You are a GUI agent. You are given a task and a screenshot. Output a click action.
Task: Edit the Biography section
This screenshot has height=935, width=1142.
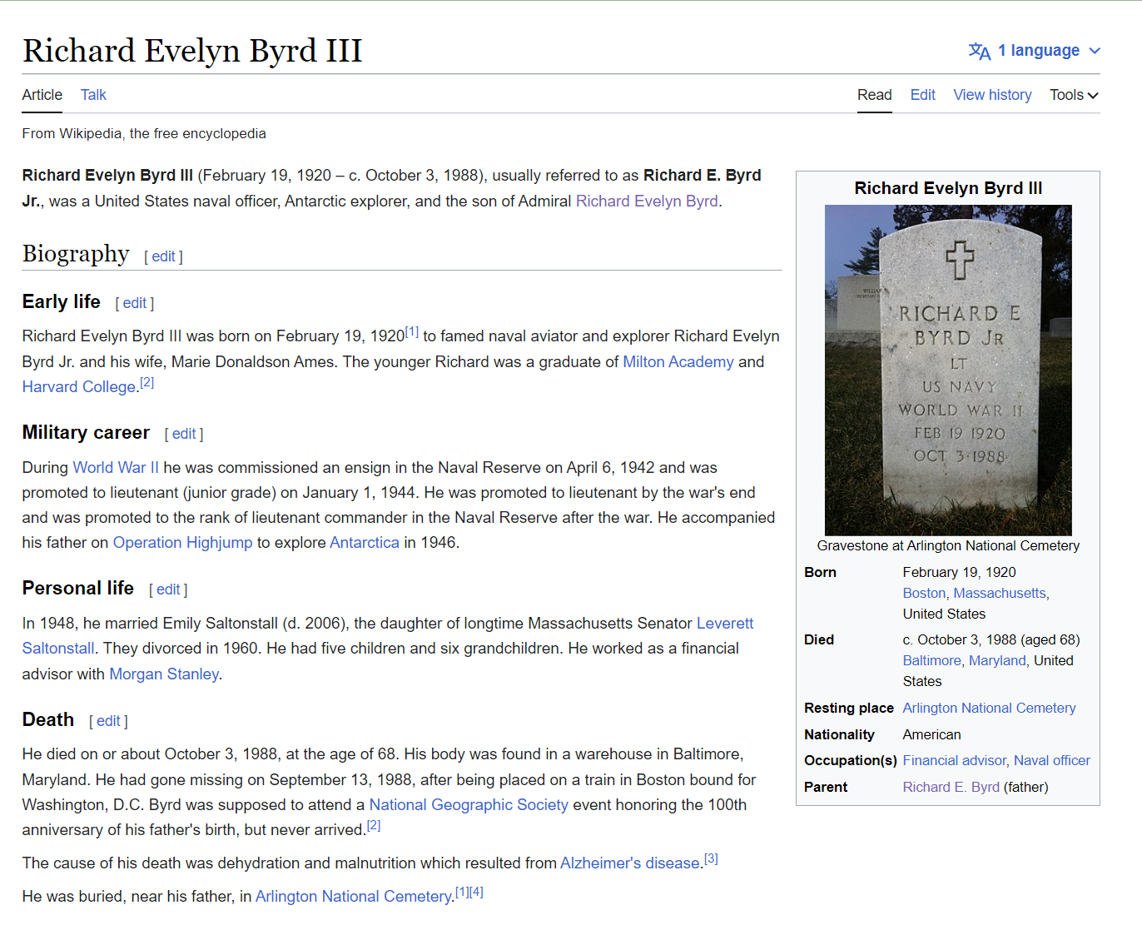163,256
